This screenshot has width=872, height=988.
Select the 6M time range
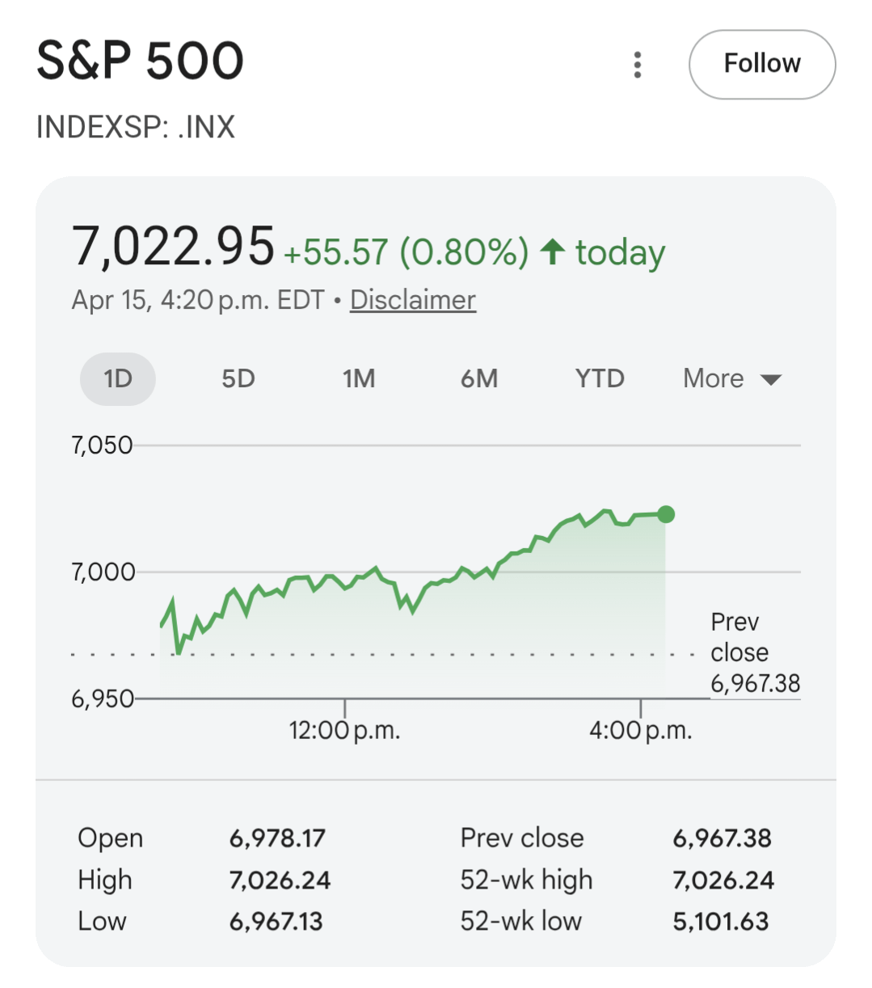point(479,378)
